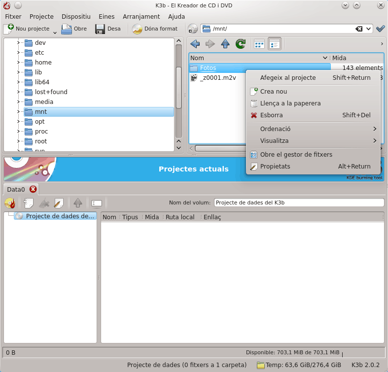Image resolution: width=388 pixels, height=372 pixels.
Task: Open the Propietats context menu entry
Action: click(x=275, y=166)
